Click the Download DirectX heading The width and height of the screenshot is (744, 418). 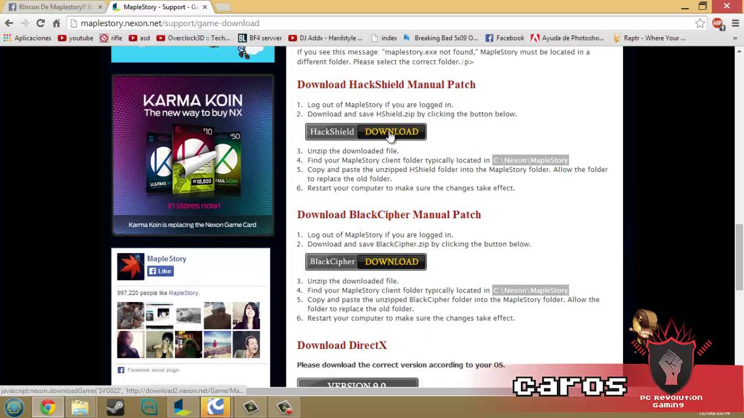342,345
